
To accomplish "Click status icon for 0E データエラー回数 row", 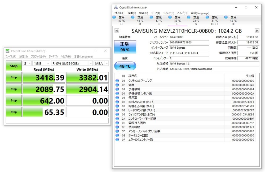I will click(x=117, y=135).
